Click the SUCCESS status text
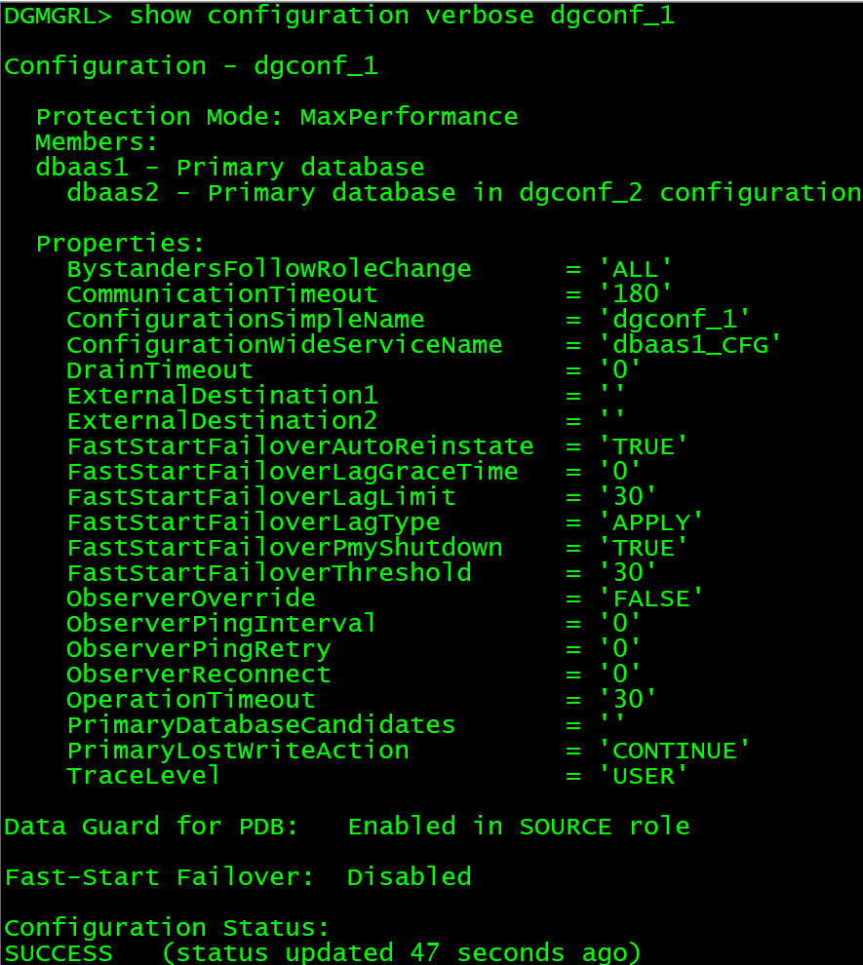 pyautogui.click(x=59, y=952)
